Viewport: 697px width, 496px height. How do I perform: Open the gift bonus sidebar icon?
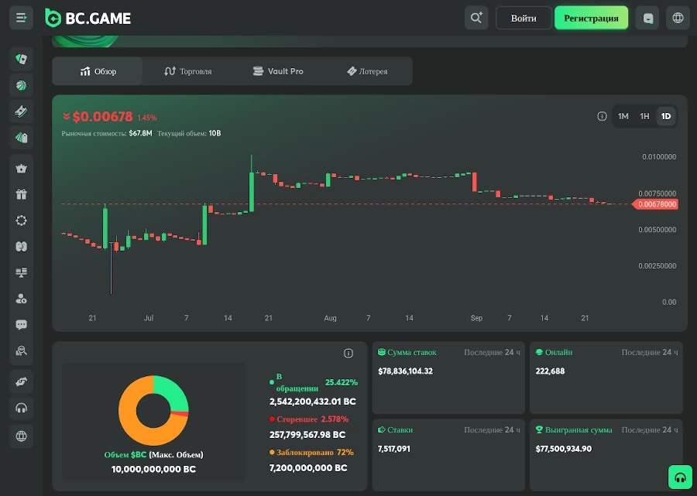point(21,194)
